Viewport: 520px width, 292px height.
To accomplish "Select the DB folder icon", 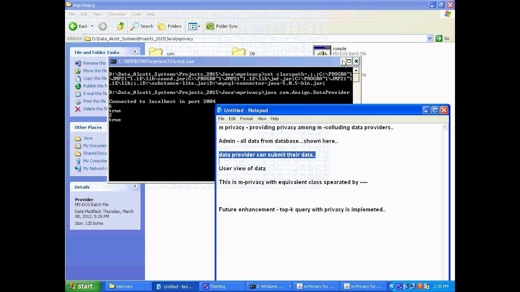I will click(239, 52).
